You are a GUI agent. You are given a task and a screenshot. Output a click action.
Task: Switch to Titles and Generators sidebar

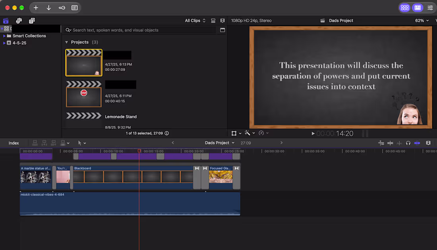coord(32,21)
